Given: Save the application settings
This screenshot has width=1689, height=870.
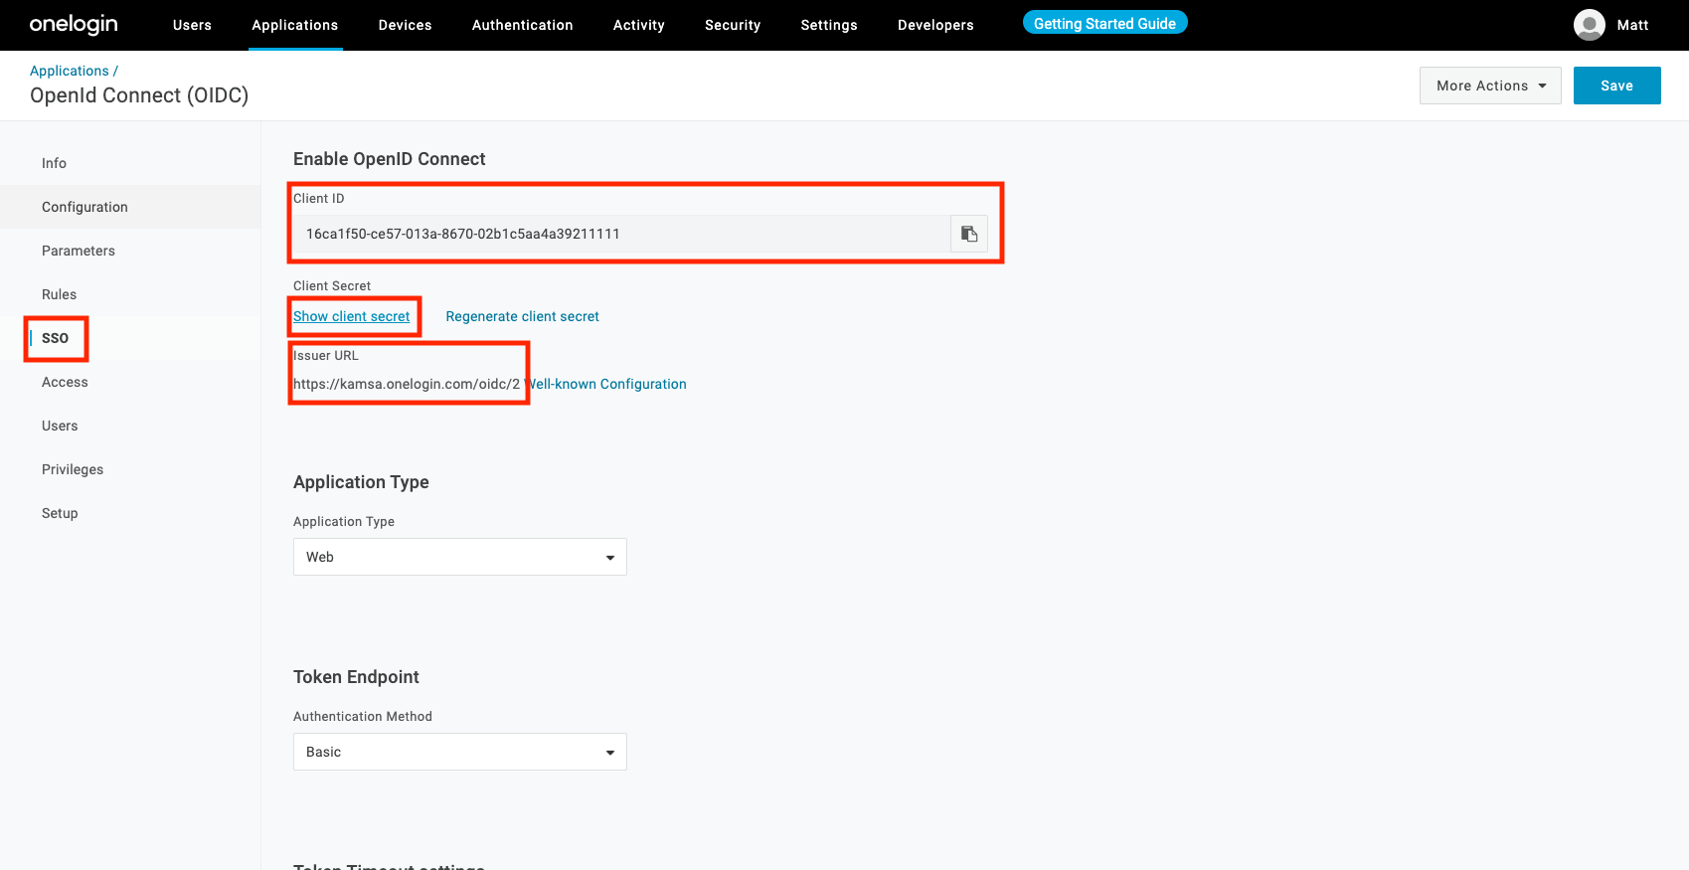Looking at the screenshot, I should click(x=1616, y=86).
